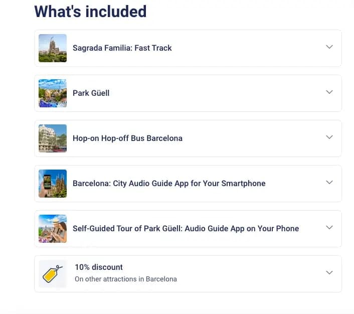Viewport: 354px width, 314px height.
Task: Click the City Audio Guide App thumbnail
Action: (x=53, y=184)
